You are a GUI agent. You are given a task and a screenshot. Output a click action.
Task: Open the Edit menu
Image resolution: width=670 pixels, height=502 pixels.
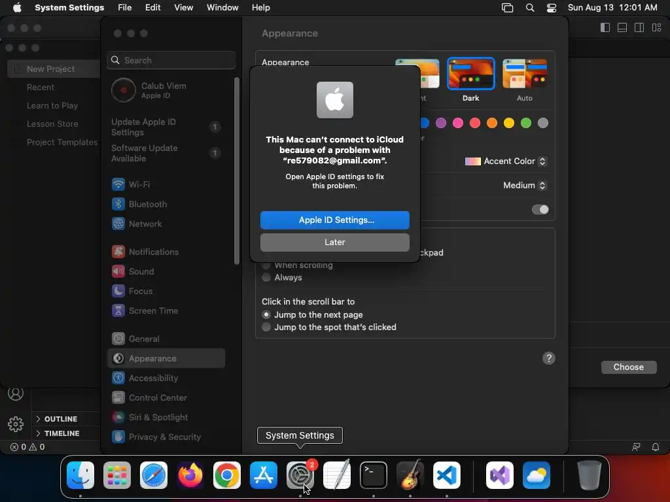click(153, 8)
